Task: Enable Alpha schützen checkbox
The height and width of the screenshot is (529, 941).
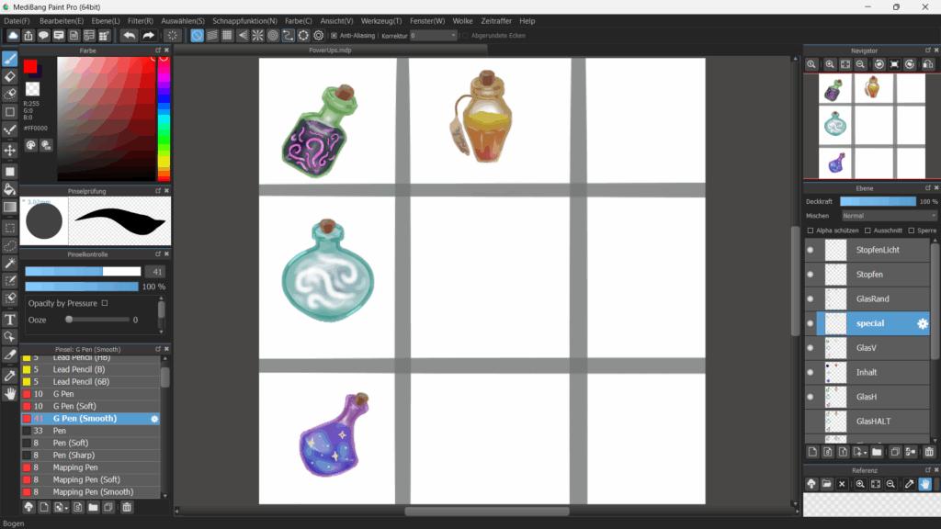Action: (x=810, y=231)
